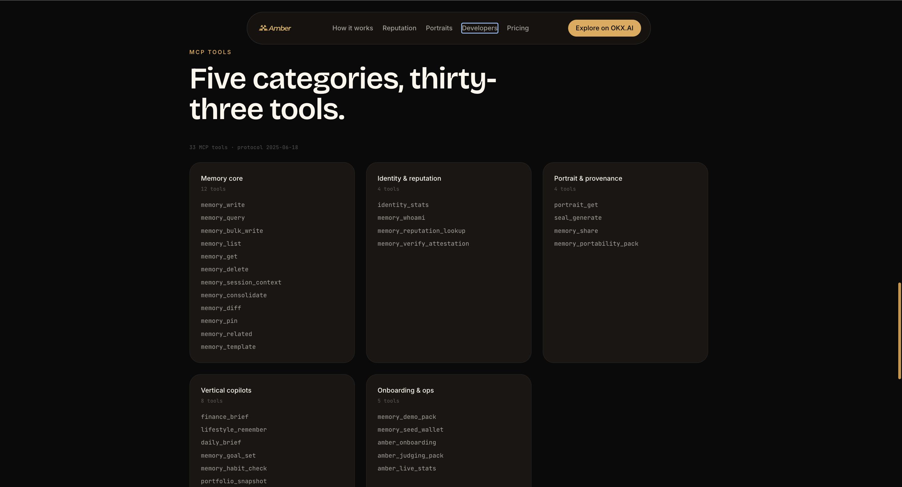Click the amber_judging_pack entry

[410, 456]
